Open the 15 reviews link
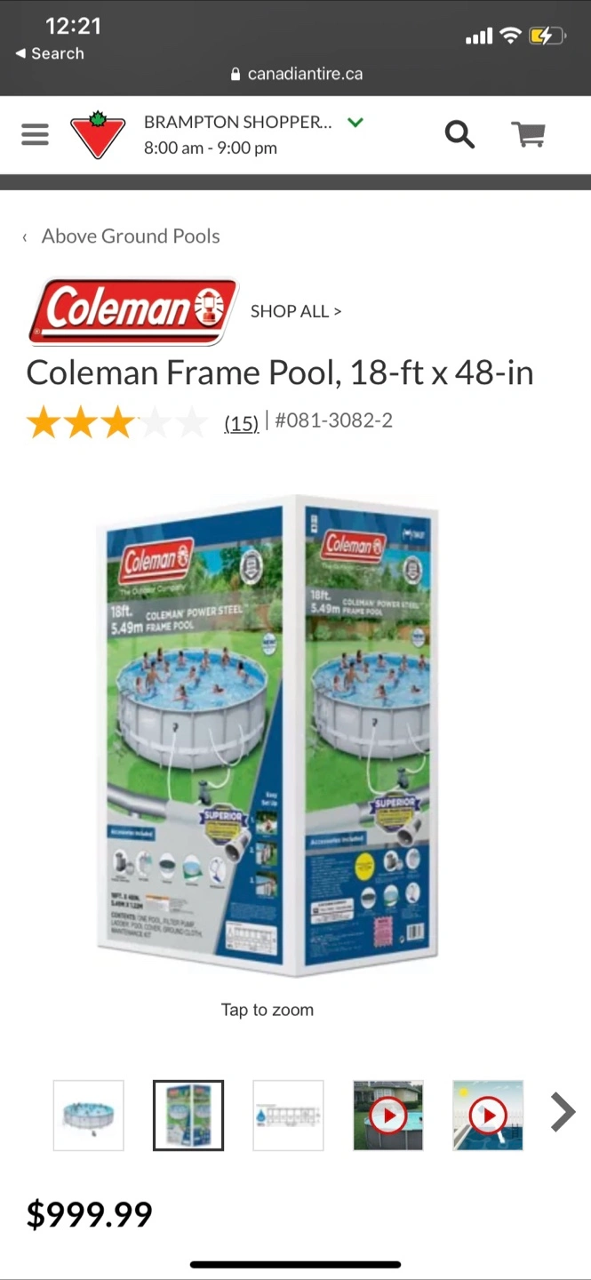 pos(241,423)
